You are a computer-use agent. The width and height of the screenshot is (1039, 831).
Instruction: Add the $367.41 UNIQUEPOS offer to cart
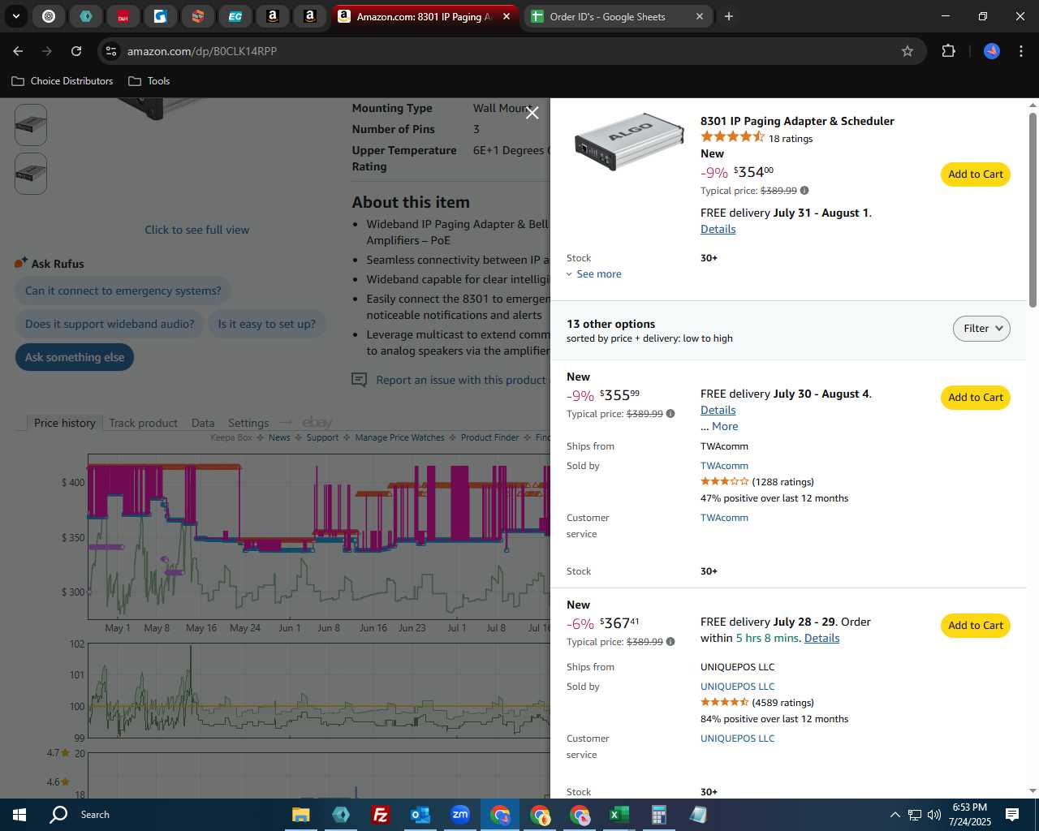point(975,626)
